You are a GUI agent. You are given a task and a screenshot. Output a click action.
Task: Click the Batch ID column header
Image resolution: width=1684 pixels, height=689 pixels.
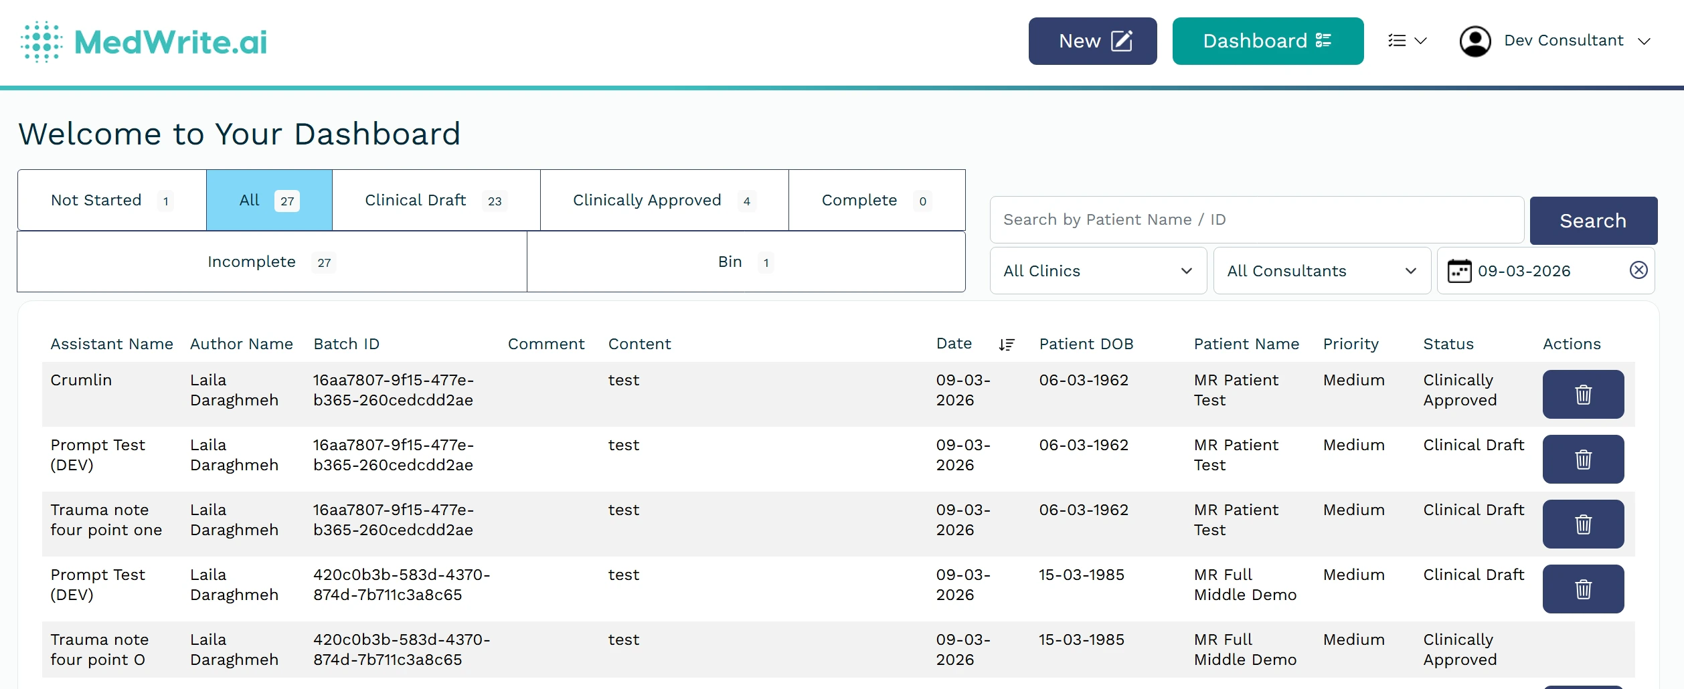346,344
